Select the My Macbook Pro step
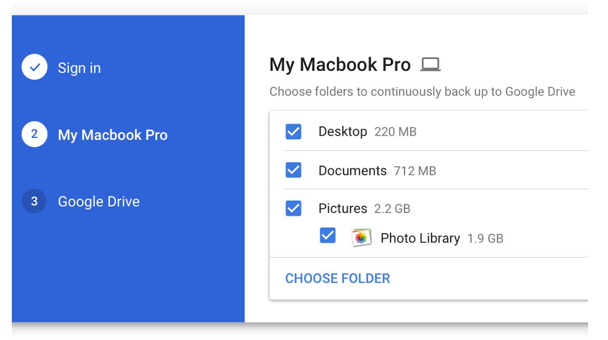The height and width of the screenshot is (340, 608). click(112, 135)
